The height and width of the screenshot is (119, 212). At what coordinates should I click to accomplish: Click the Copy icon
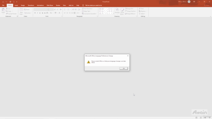coord(7,11)
